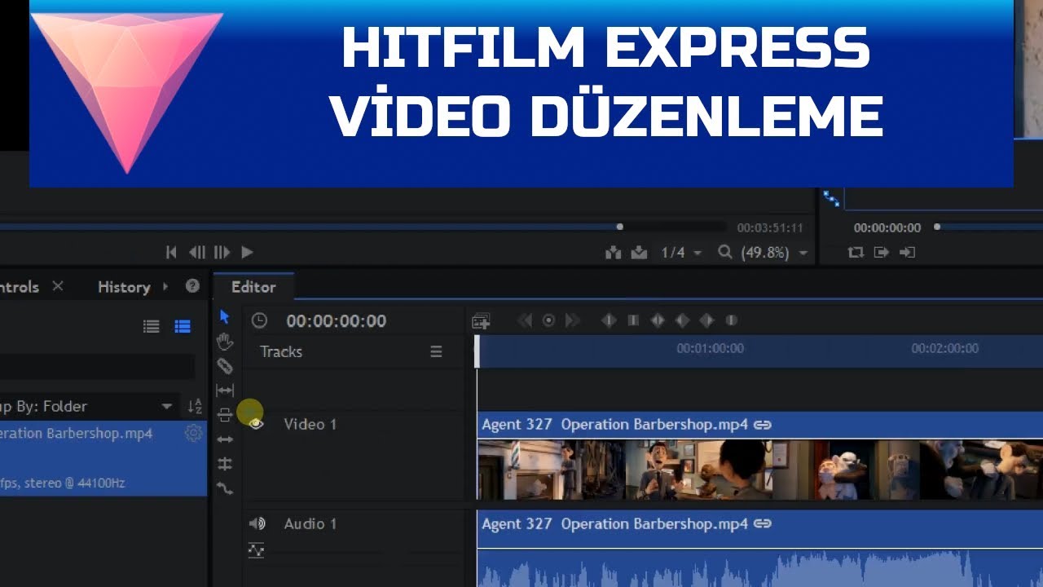Toggle link on Audio 1 clip
1043x587 pixels.
(x=763, y=524)
